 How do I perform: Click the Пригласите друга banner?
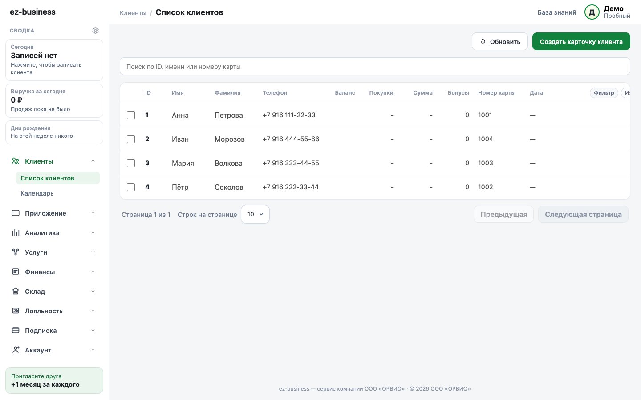[x=54, y=380]
